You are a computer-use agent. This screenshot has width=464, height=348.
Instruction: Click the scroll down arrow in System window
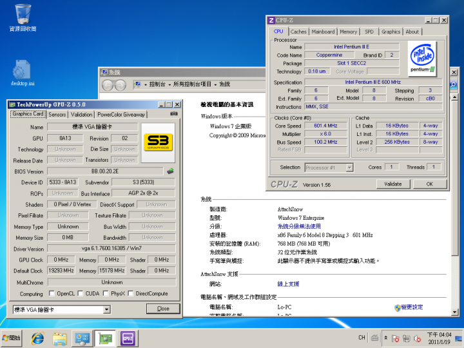454,312
